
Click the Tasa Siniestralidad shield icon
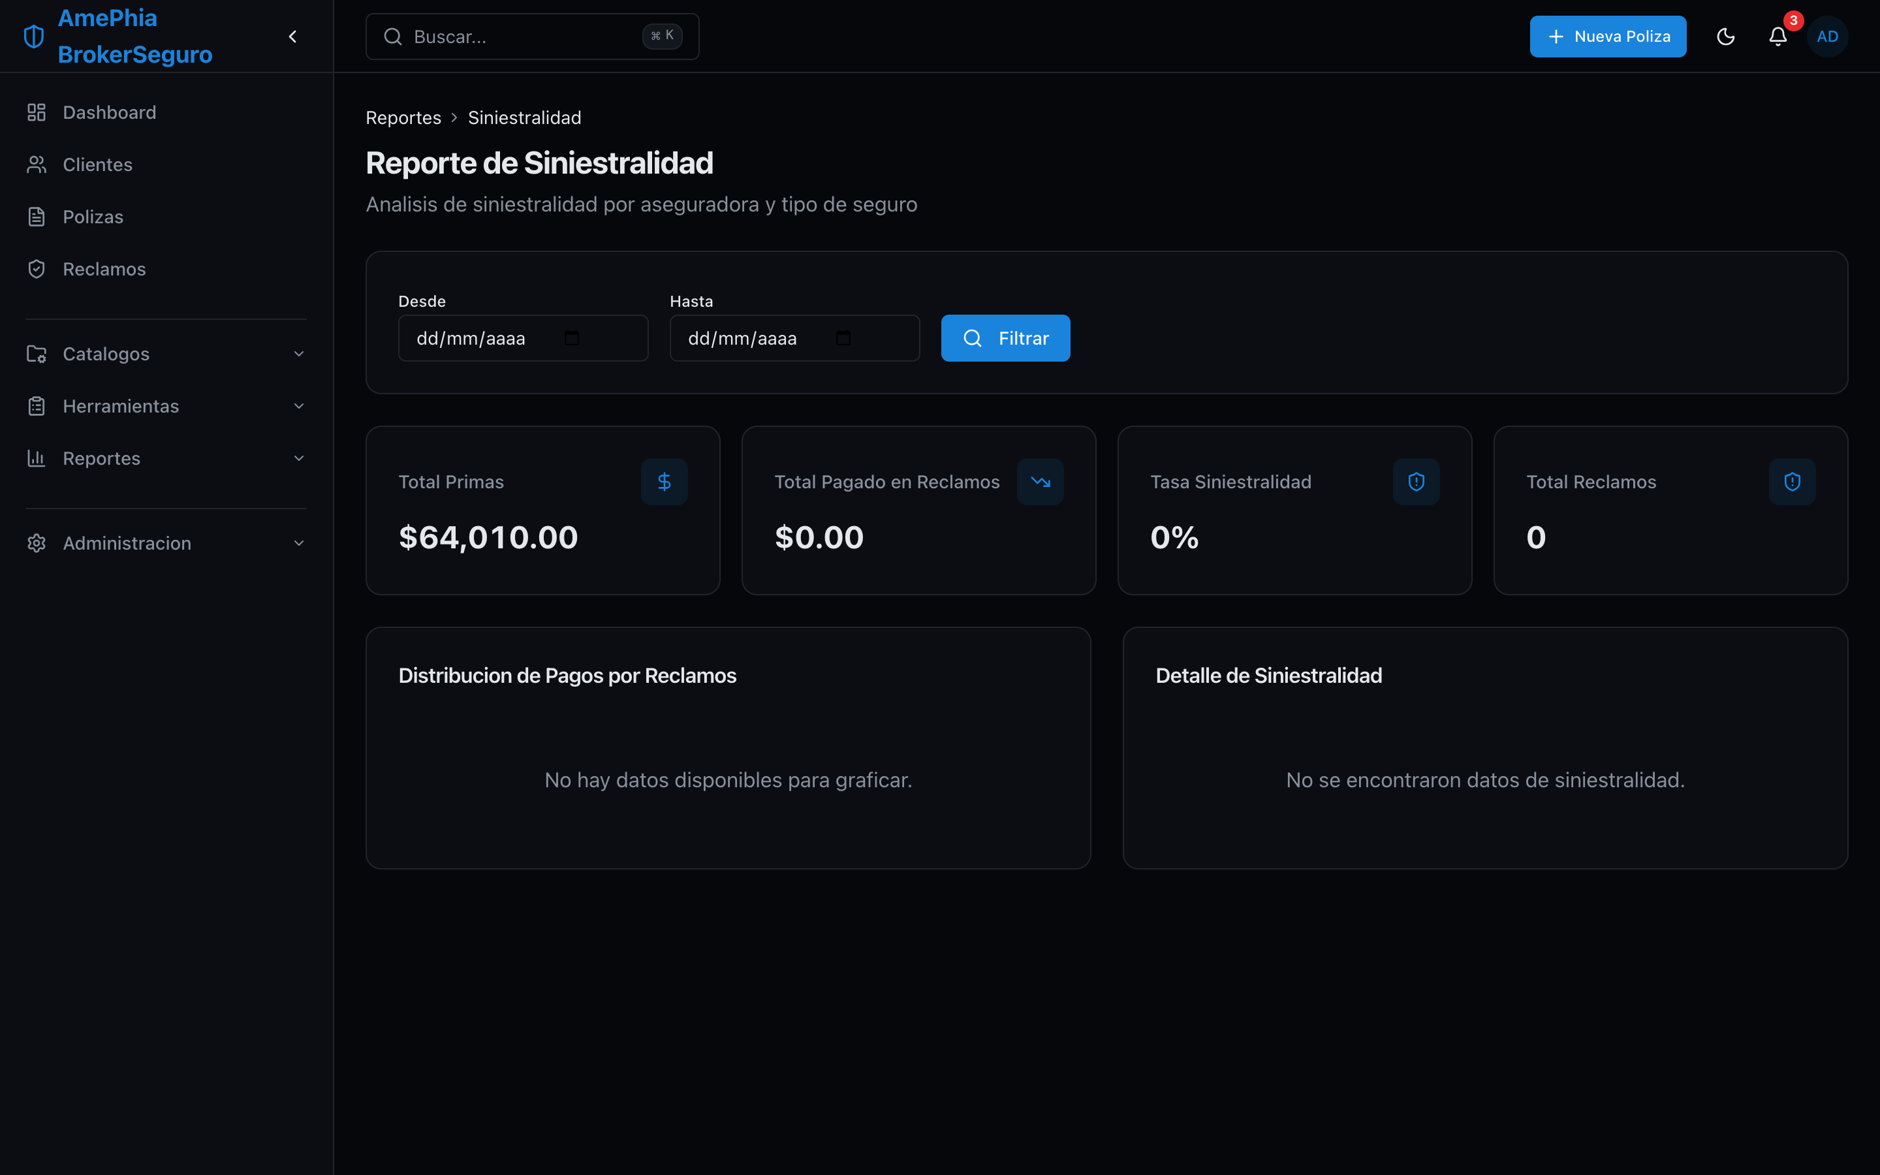[1417, 482]
